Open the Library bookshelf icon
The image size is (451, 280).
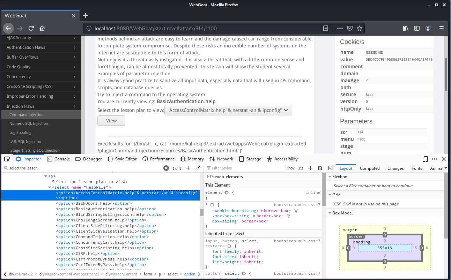coord(406,28)
